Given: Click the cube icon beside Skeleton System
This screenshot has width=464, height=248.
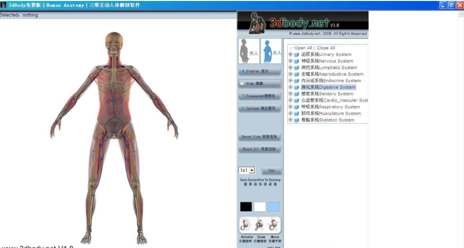Looking at the screenshot, I should (297, 120).
